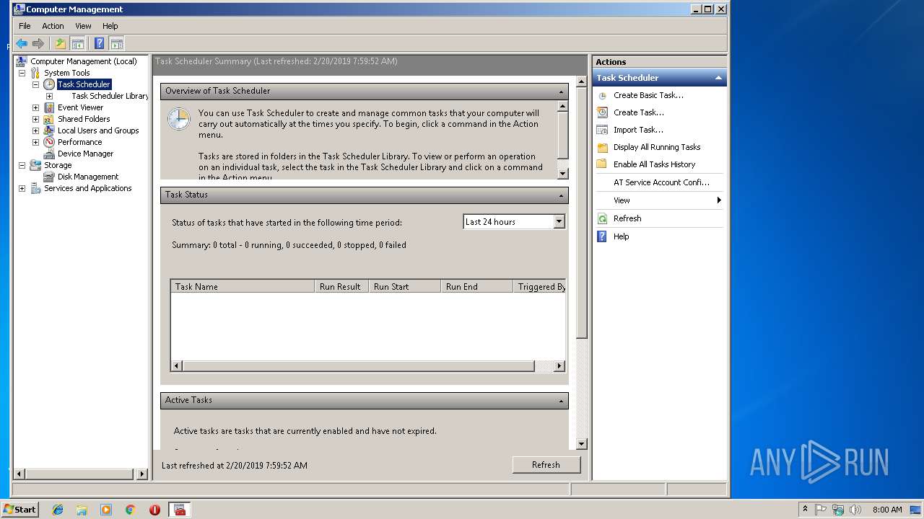Sort by the Run End column header
Screen dimensions: 924x519
coord(477,286)
